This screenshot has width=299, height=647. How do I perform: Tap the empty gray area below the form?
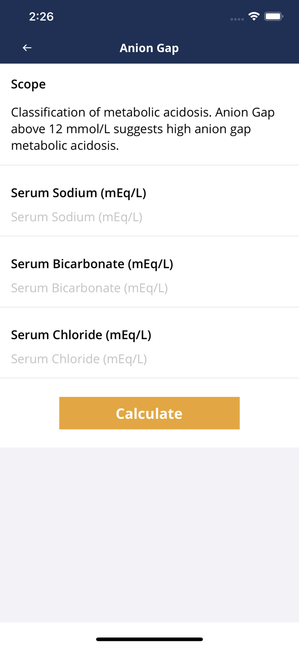point(149,535)
